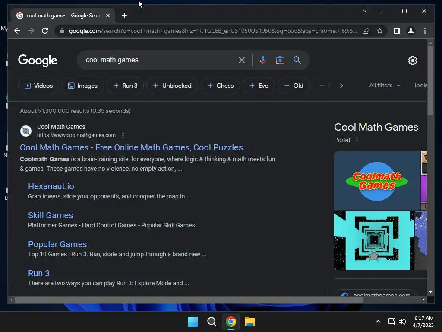The width and height of the screenshot is (442, 332).
Task: Click the Cool Math Games site favicon
Action: click(x=26, y=131)
